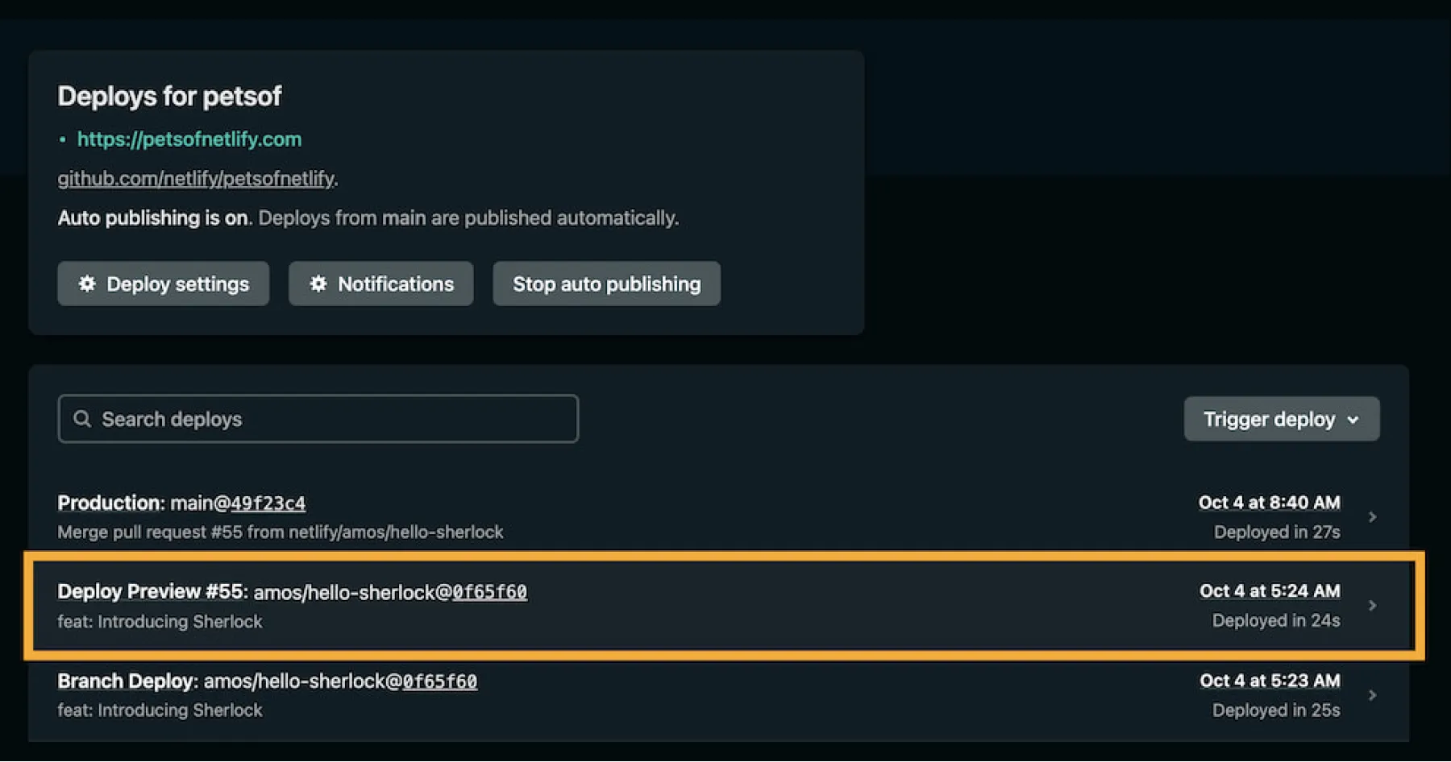Expand the Branch Deploy row chevron
The width and height of the screenshot is (1451, 762).
pyautogui.click(x=1372, y=695)
